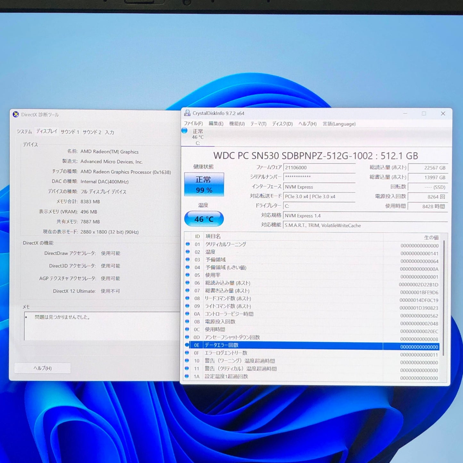
Task: Click the 回転数 value ---- (SSD)
Action: pyautogui.click(x=428, y=187)
